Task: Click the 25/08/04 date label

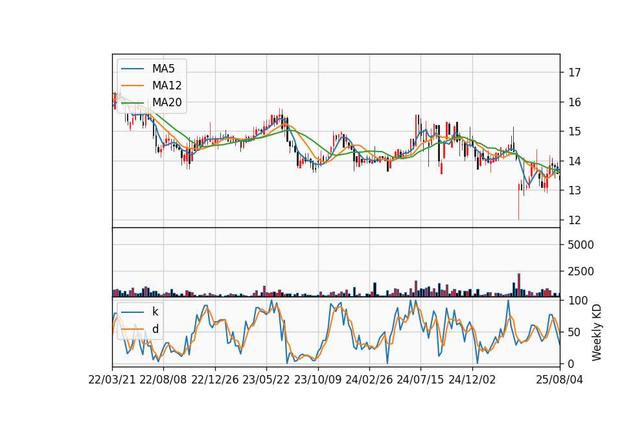Action: coord(560,380)
